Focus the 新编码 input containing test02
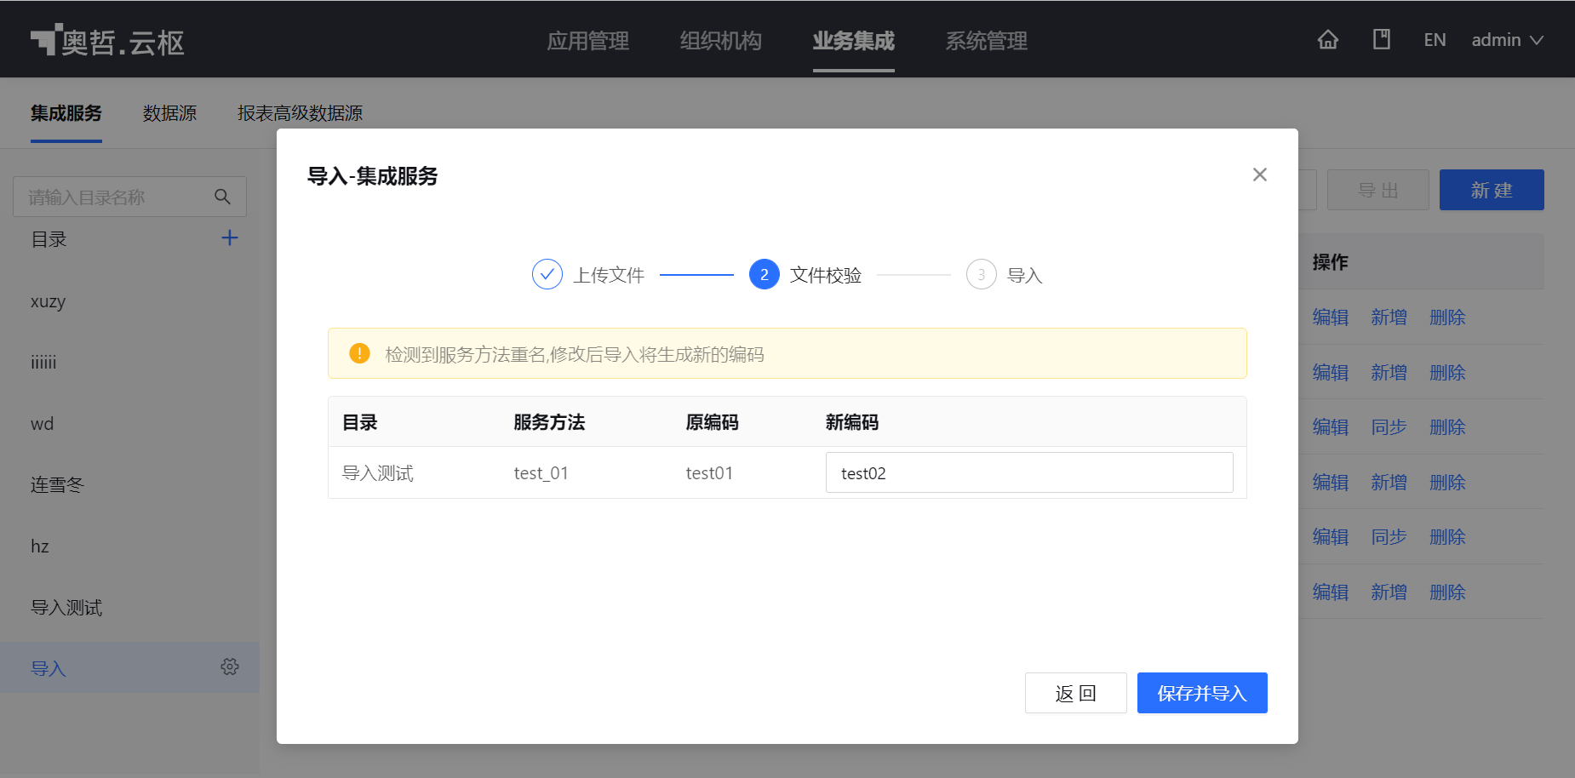Viewport: 1575px width, 778px height. click(1029, 472)
